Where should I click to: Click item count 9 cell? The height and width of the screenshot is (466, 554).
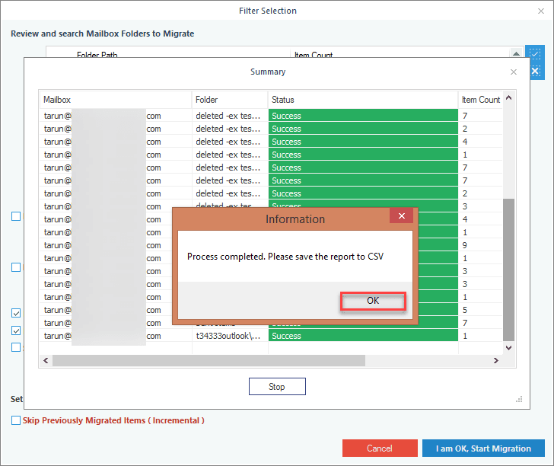coord(480,245)
